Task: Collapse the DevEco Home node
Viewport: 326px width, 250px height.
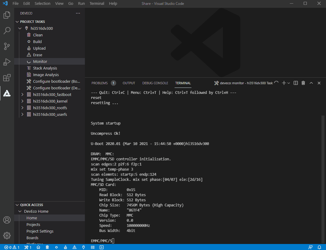Action: 20,211
